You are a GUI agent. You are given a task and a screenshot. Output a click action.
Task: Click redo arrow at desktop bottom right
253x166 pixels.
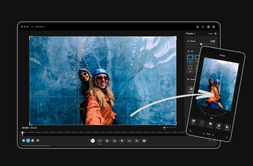coord(214,141)
